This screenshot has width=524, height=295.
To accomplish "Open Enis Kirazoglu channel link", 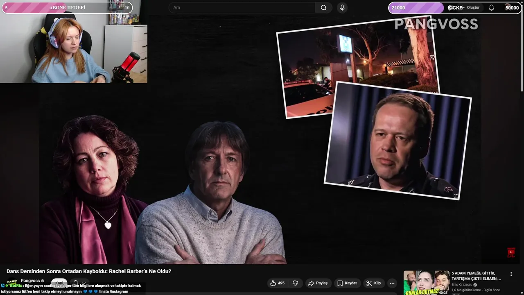I will (x=462, y=284).
